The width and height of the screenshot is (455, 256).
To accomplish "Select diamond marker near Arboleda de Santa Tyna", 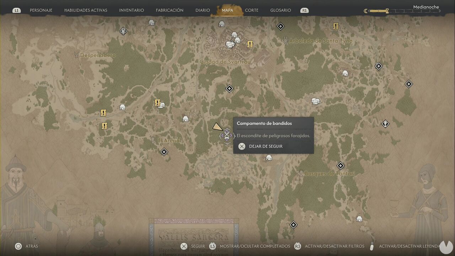I will (280, 26).
